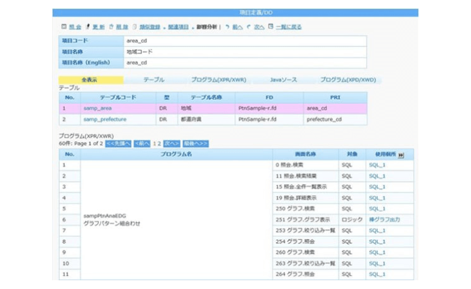This screenshot has width=471, height=289.
Task: Open SQL_1 link in row 7
Action: pyautogui.click(x=377, y=230)
